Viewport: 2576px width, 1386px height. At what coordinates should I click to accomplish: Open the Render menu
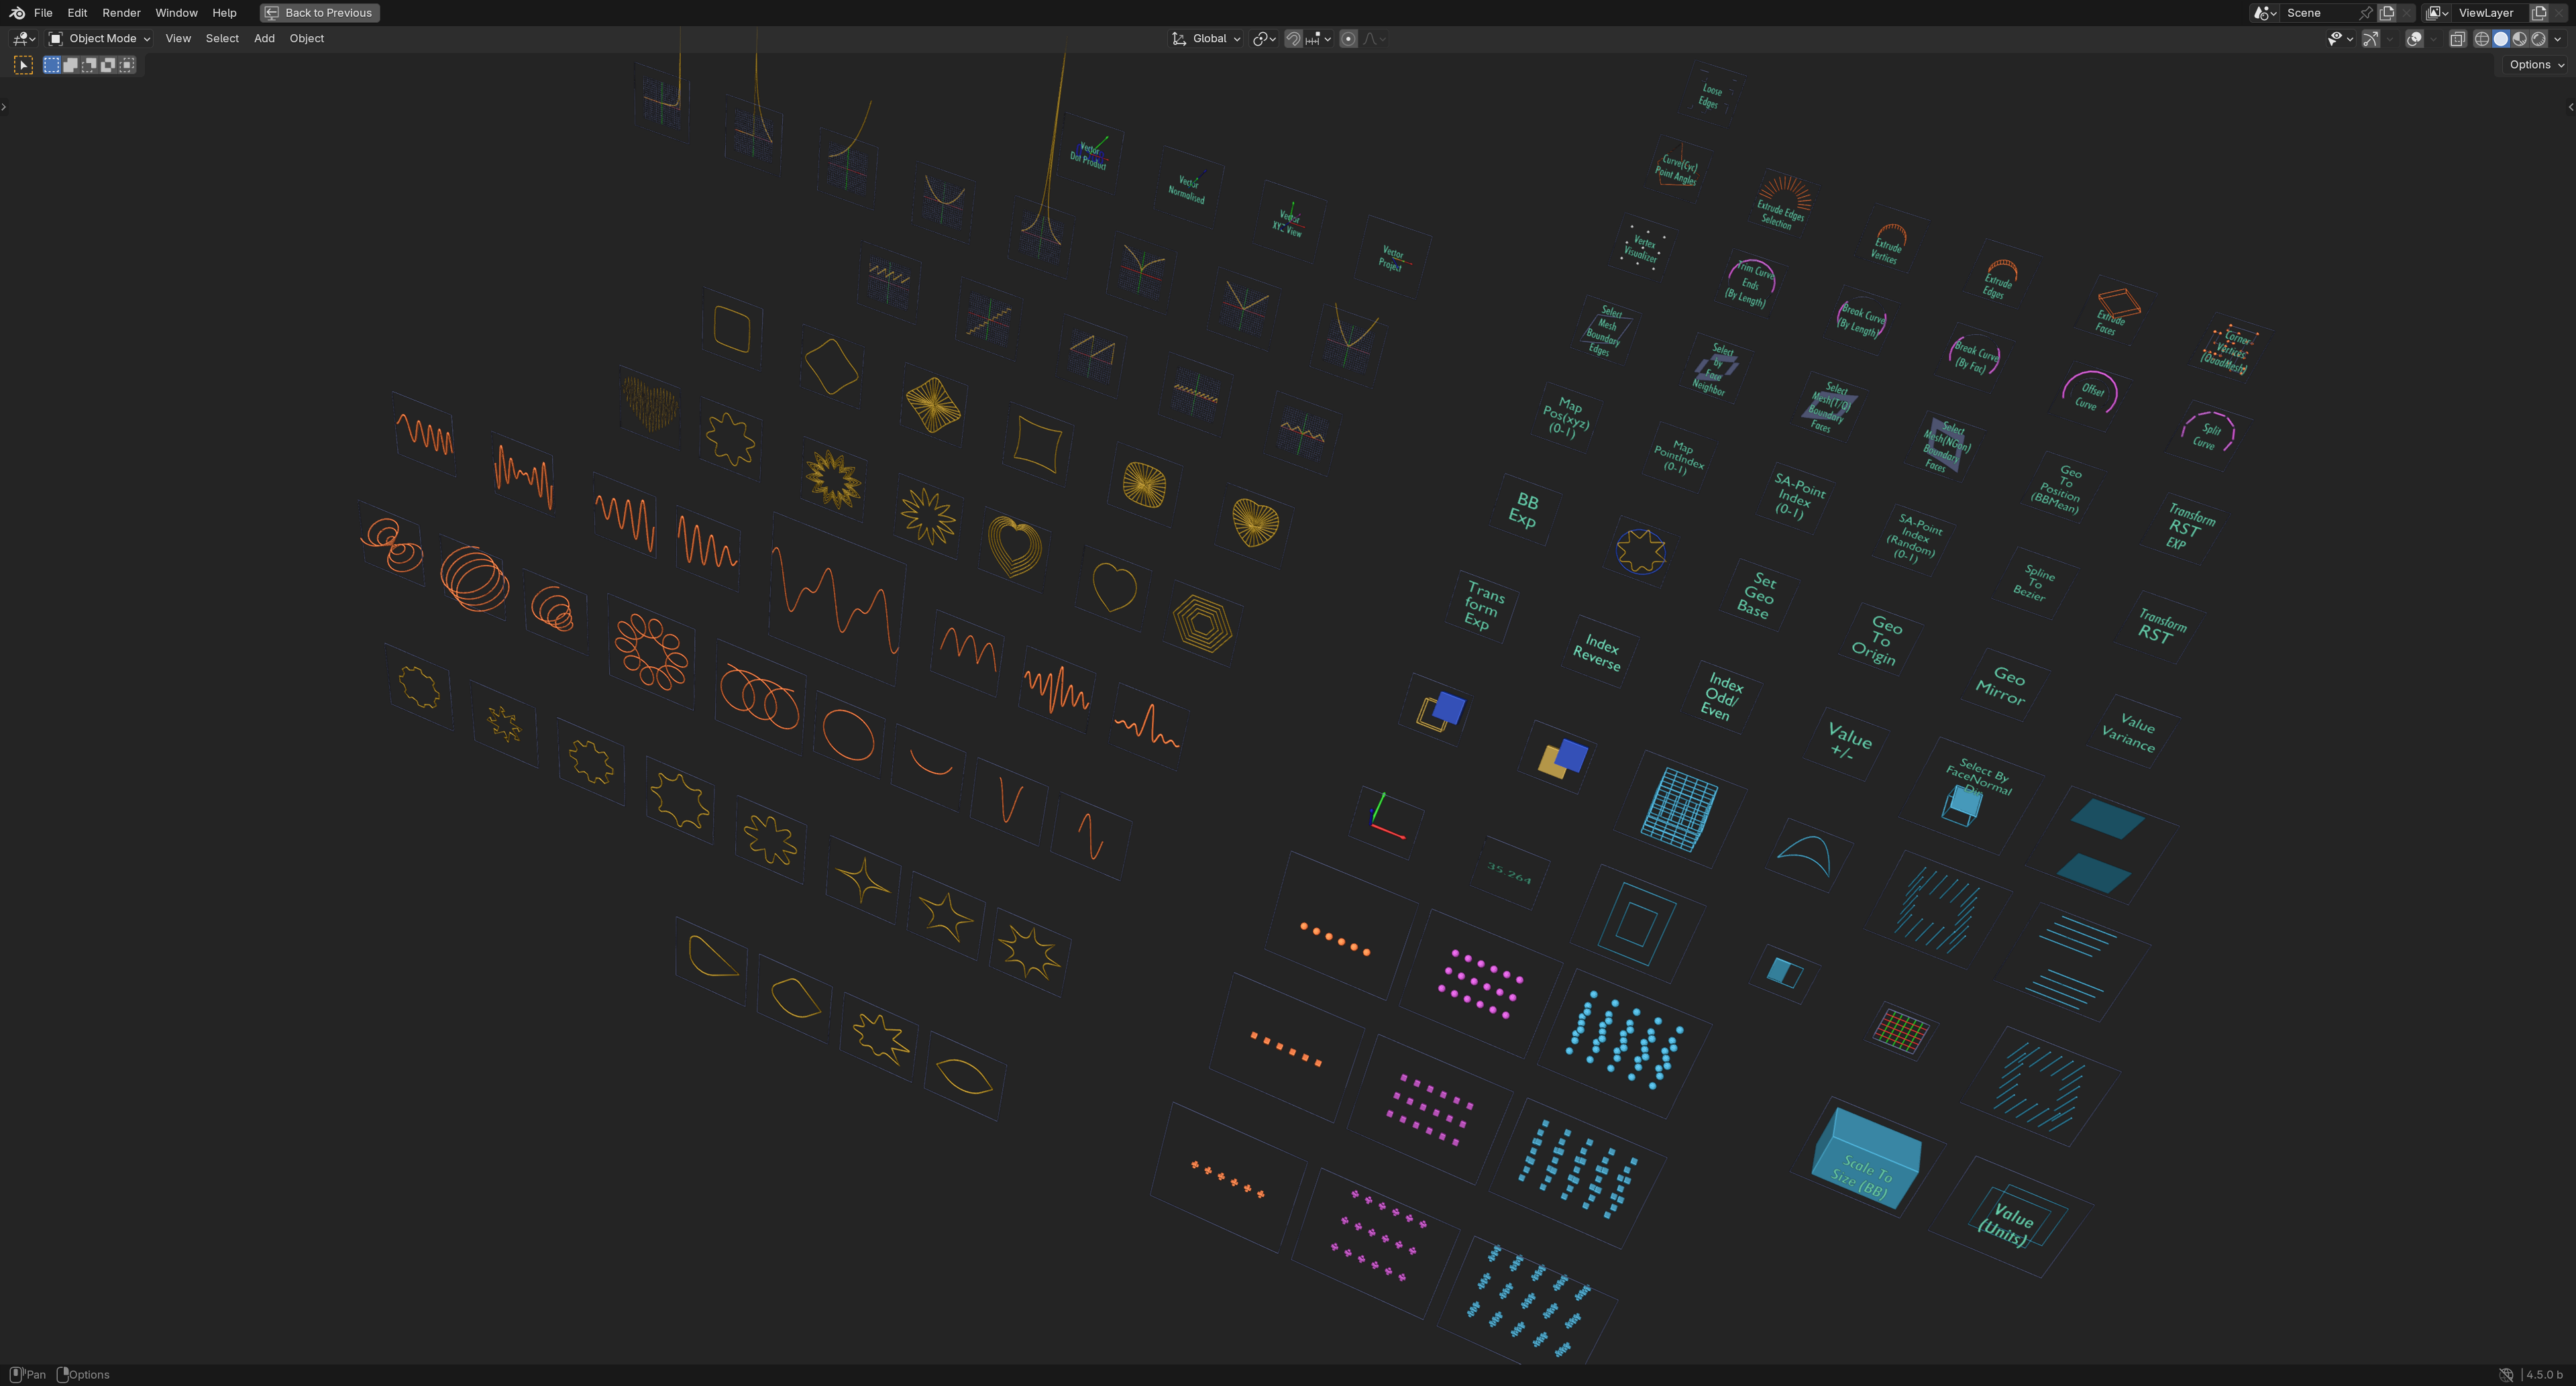(x=121, y=13)
